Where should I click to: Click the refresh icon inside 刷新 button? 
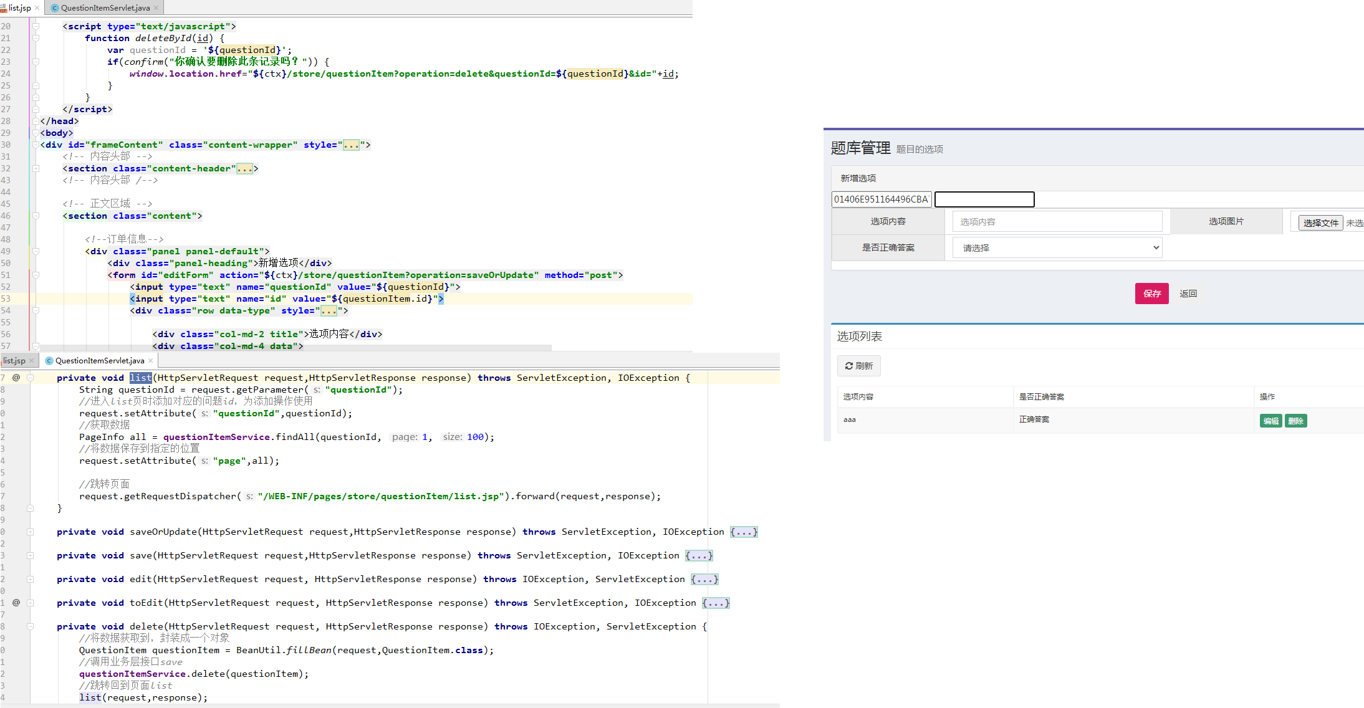pos(849,366)
